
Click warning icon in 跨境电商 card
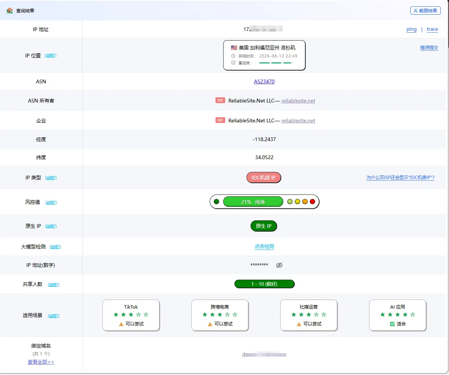210,324
